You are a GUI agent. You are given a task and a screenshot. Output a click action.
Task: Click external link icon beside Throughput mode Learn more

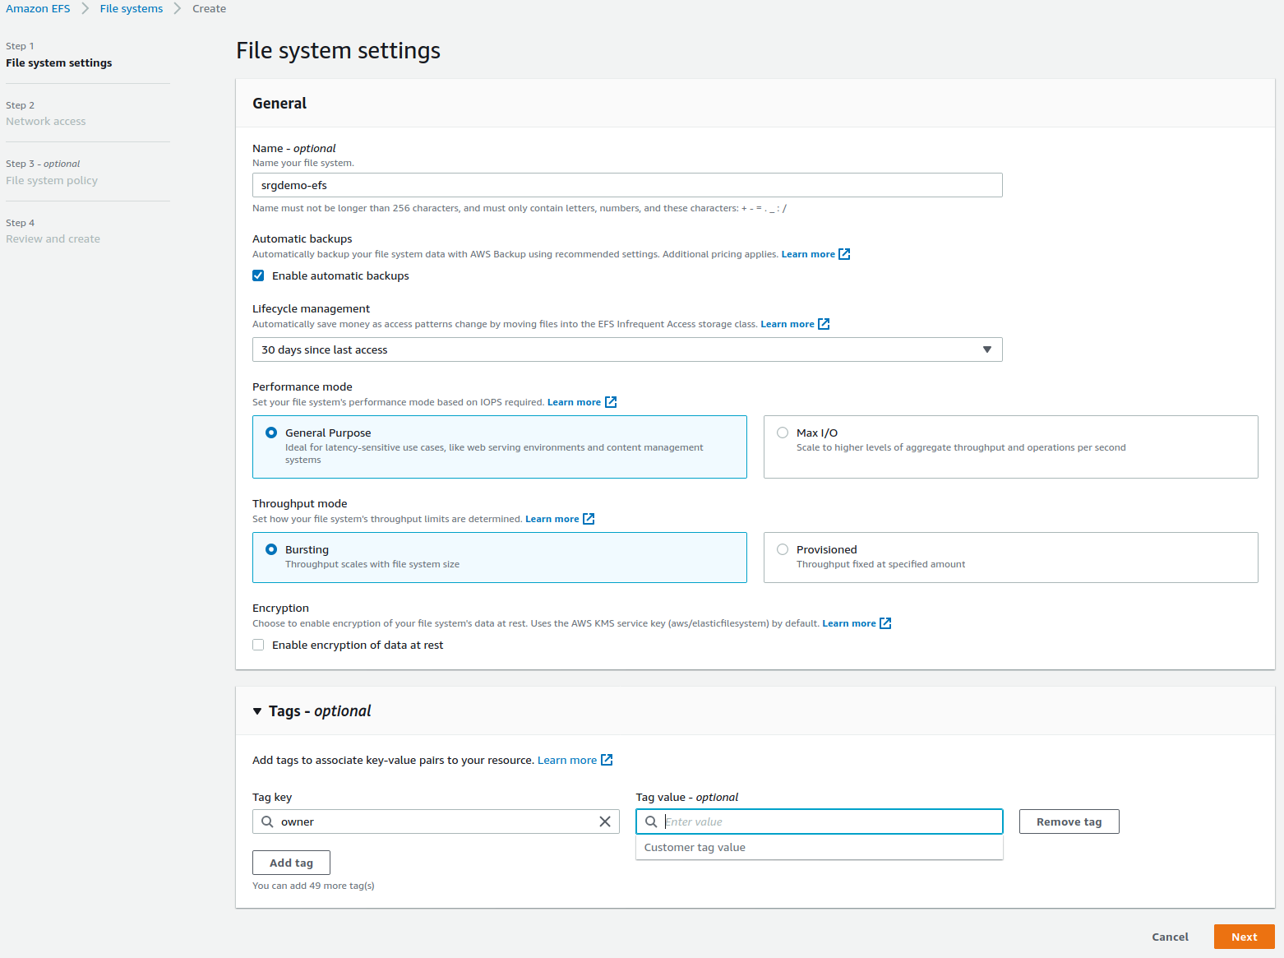point(589,519)
